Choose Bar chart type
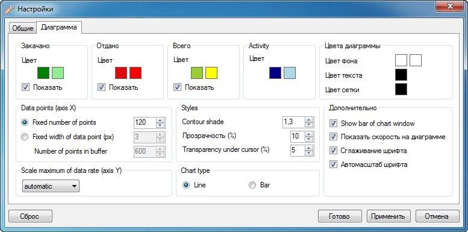This screenshot has height=232, width=468. tap(252, 185)
